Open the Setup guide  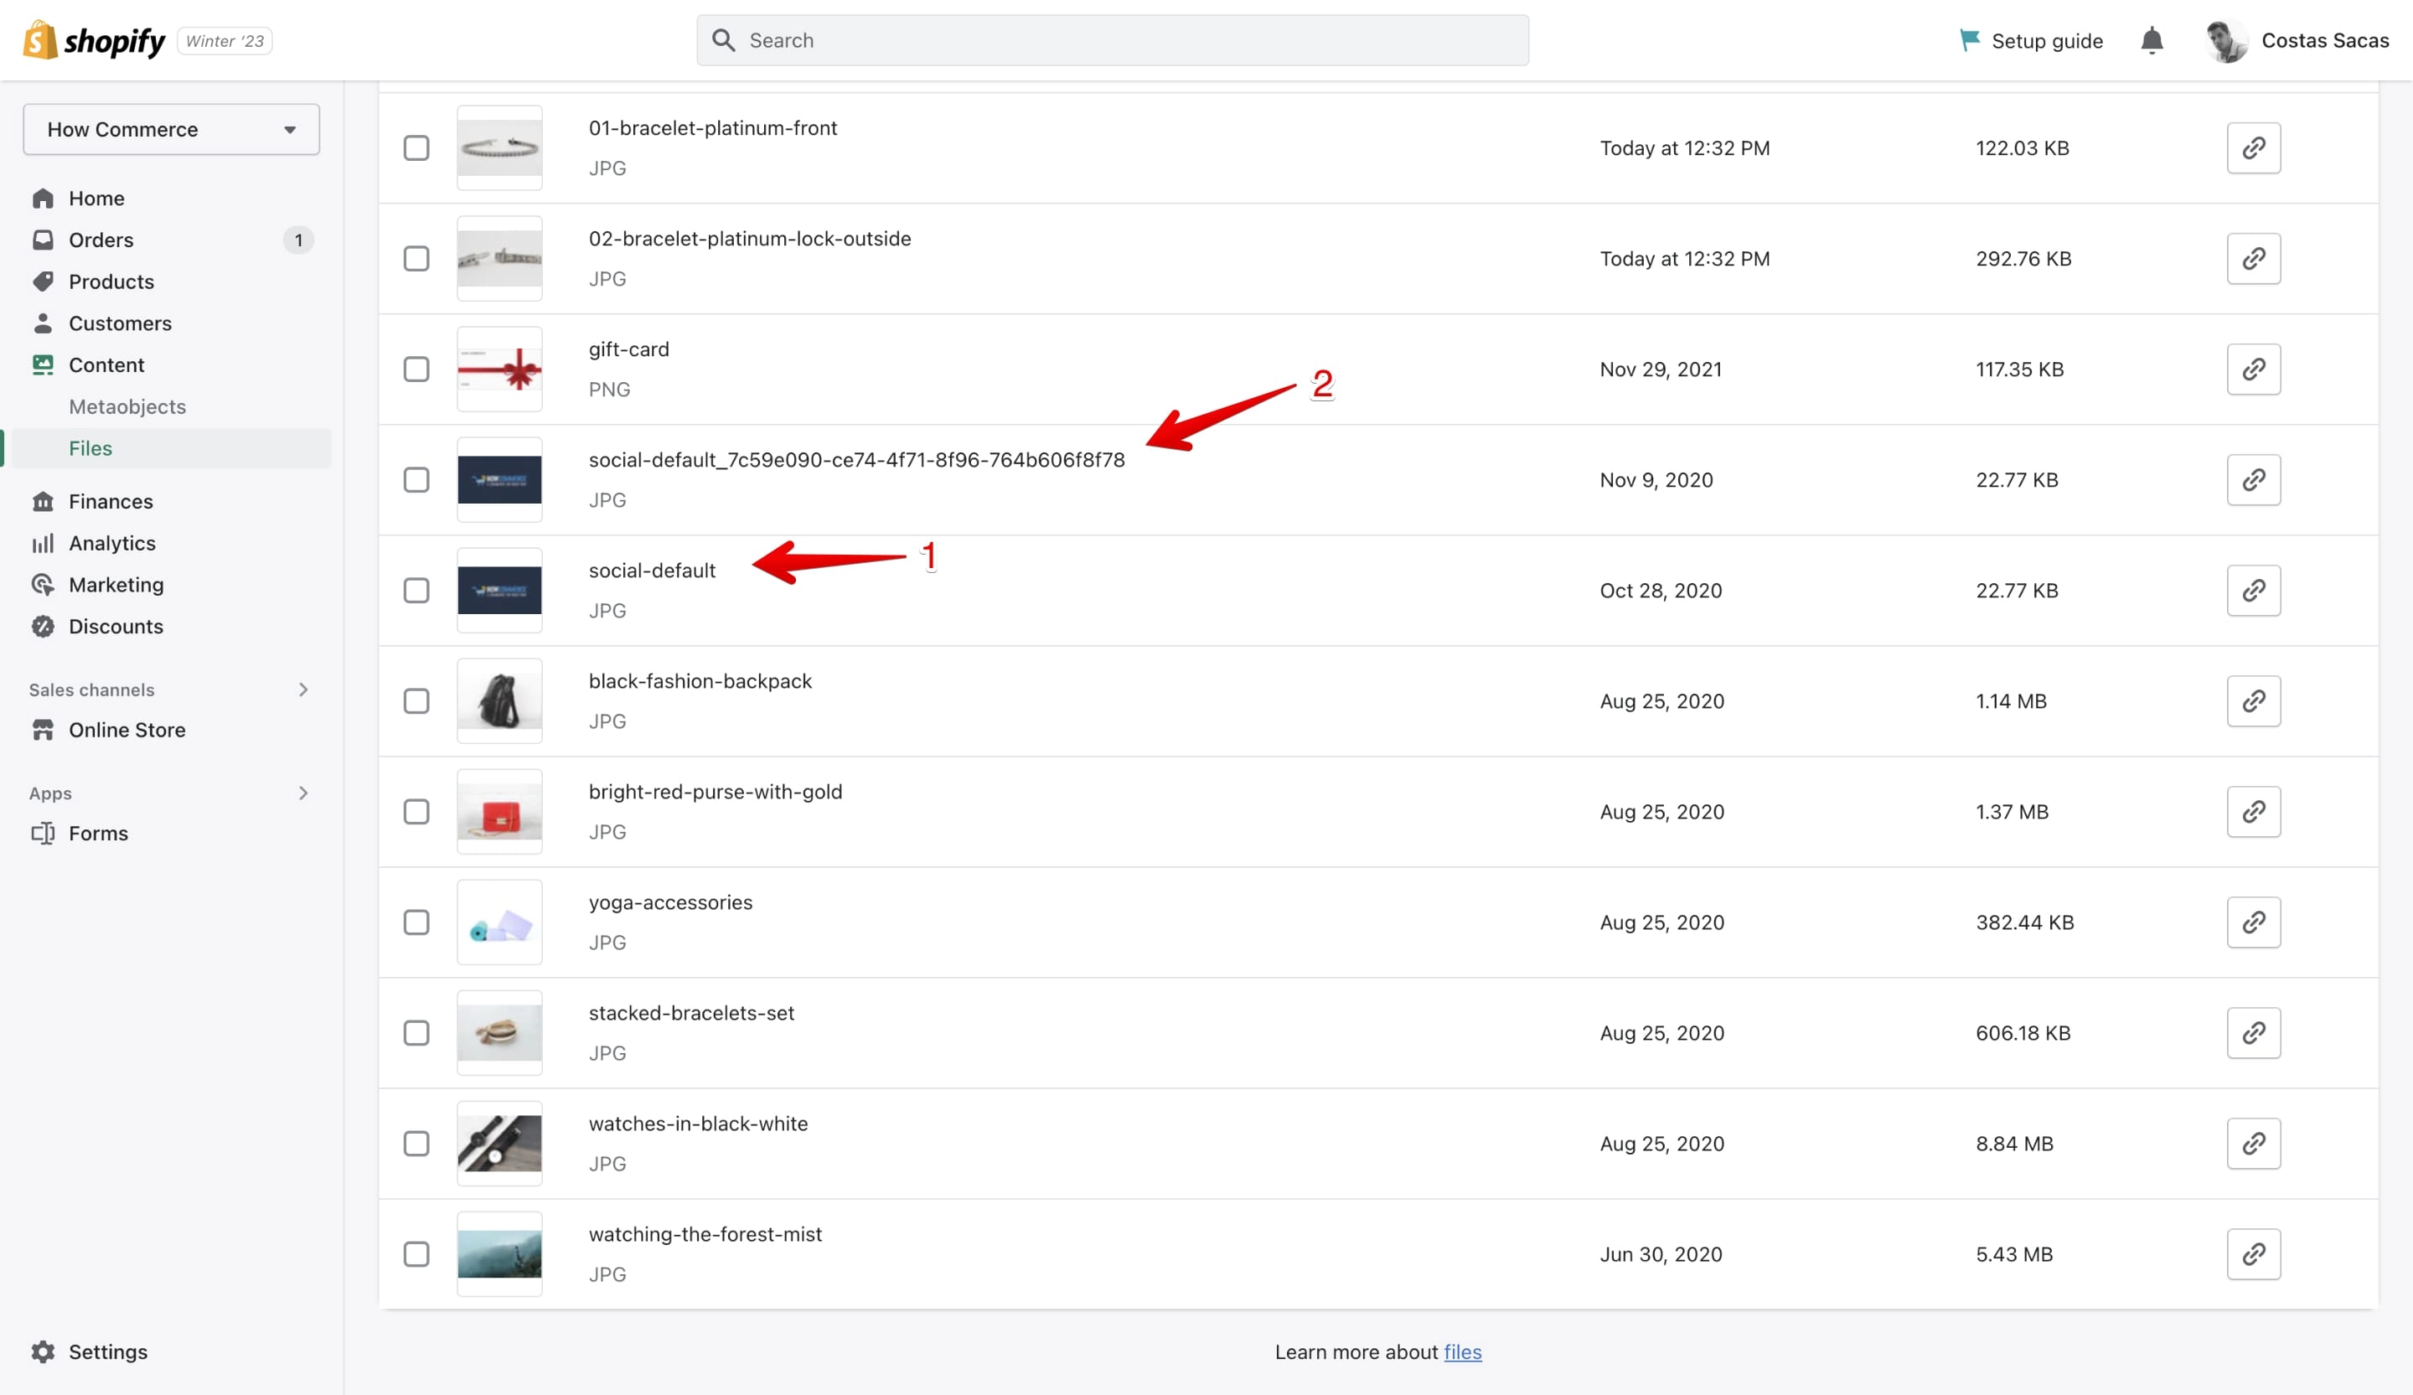[x=2030, y=40]
